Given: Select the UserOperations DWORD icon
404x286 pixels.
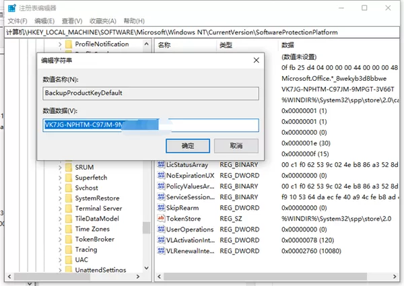Looking at the screenshot, I should [x=161, y=229].
